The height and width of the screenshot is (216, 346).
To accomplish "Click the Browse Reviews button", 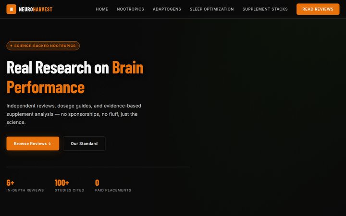I will point(33,144).
